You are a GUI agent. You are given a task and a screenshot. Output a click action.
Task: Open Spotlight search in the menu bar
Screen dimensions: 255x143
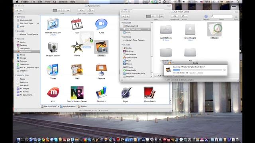(x=238, y=2)
